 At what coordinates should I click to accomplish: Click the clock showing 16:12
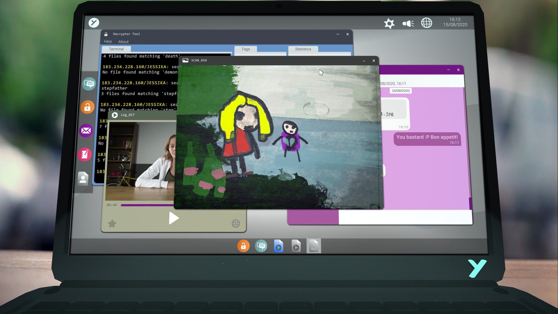(455, 19)
